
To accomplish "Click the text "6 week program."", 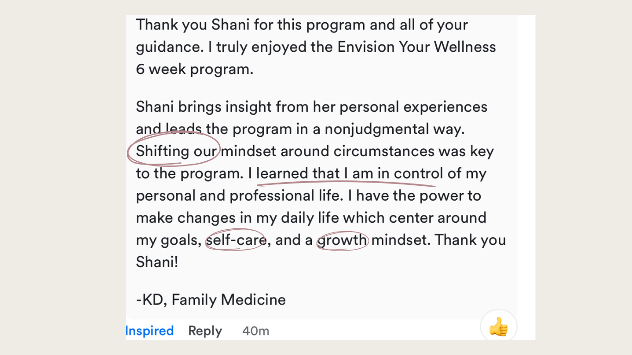I will (195, 69).
